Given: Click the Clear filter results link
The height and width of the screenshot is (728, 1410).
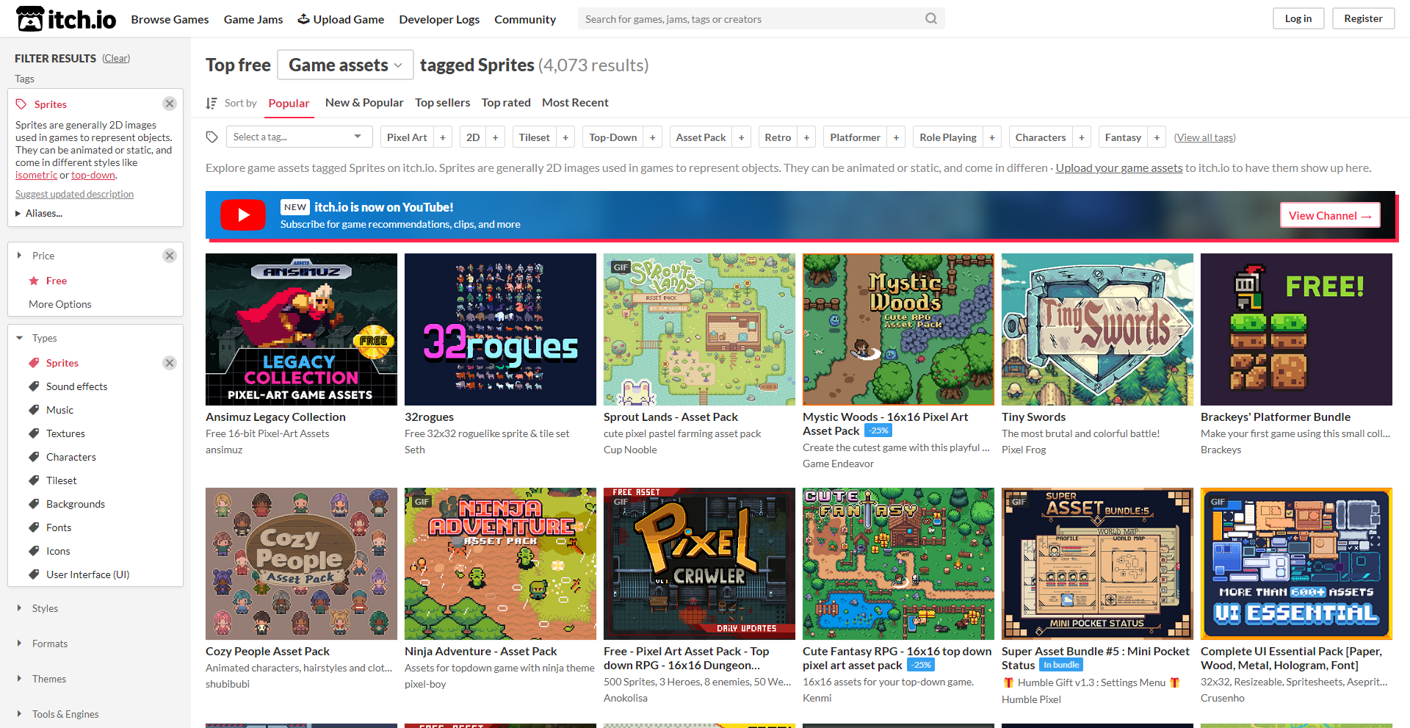Looking at the screenshot, I should coord(116,58).
